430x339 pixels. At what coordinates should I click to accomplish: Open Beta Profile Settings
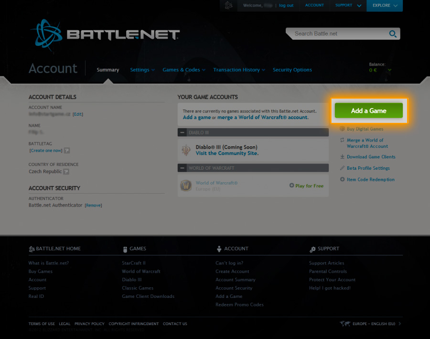tap(368, 168)
